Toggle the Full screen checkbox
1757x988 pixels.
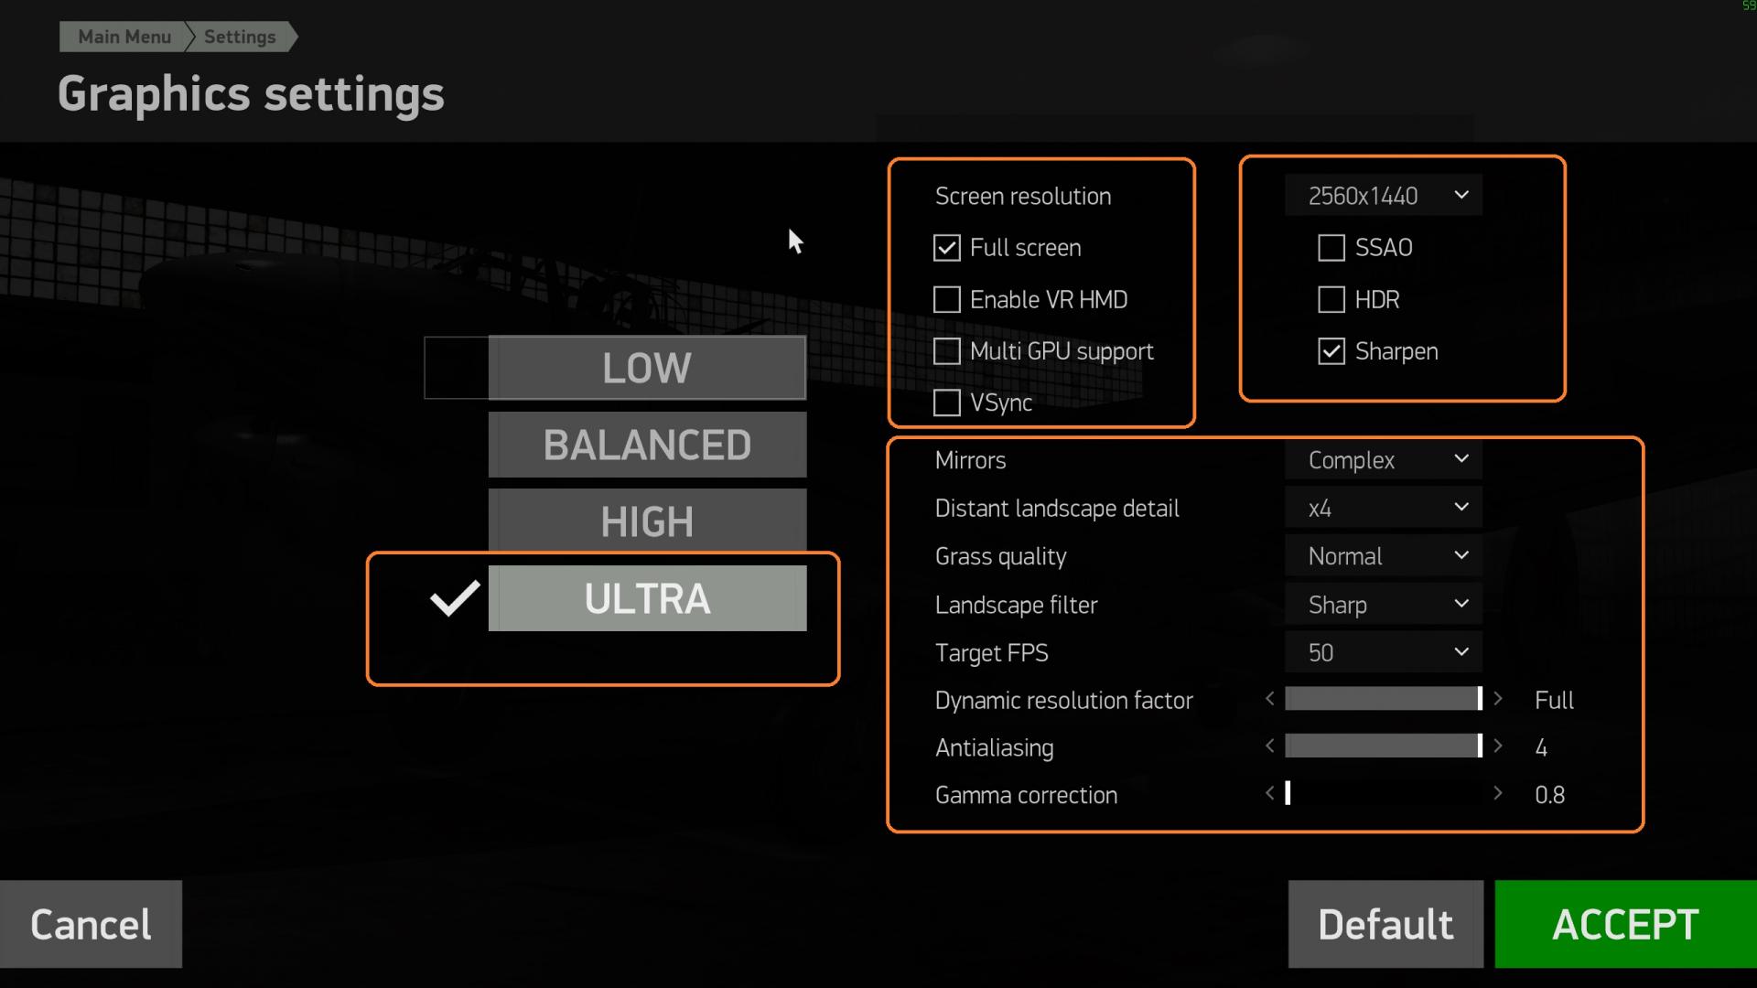click(x=946, y=248)
